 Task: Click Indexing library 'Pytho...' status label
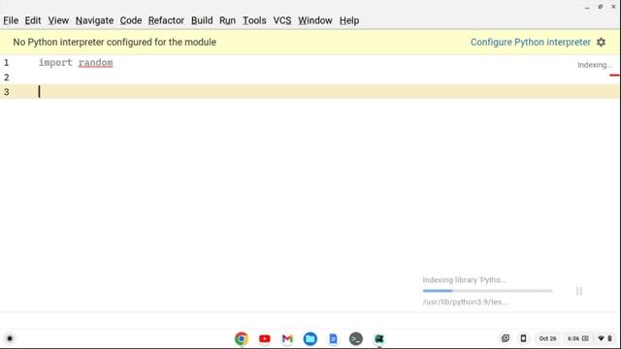tap(465, 280)
